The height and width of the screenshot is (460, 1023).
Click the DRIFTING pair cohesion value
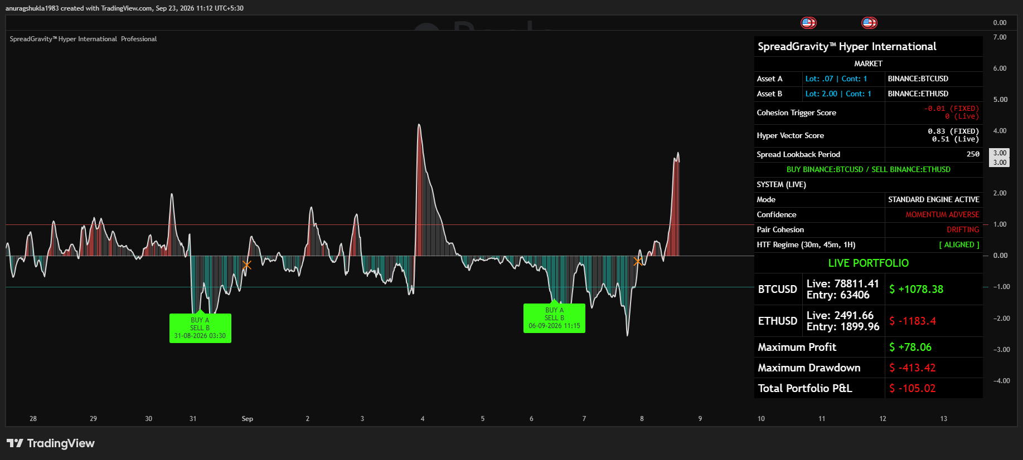[x=963, y=230]
